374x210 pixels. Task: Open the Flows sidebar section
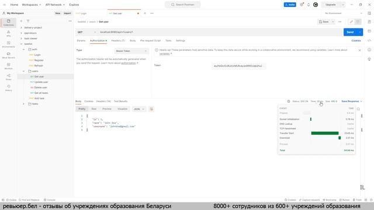pos(8,77)
